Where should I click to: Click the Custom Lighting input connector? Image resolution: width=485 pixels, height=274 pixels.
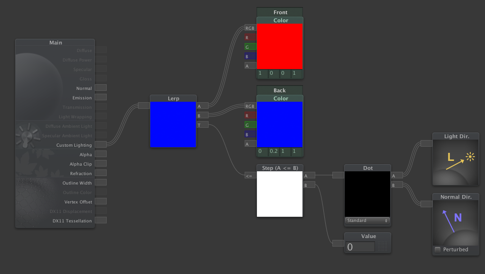[x=101, y=144]
